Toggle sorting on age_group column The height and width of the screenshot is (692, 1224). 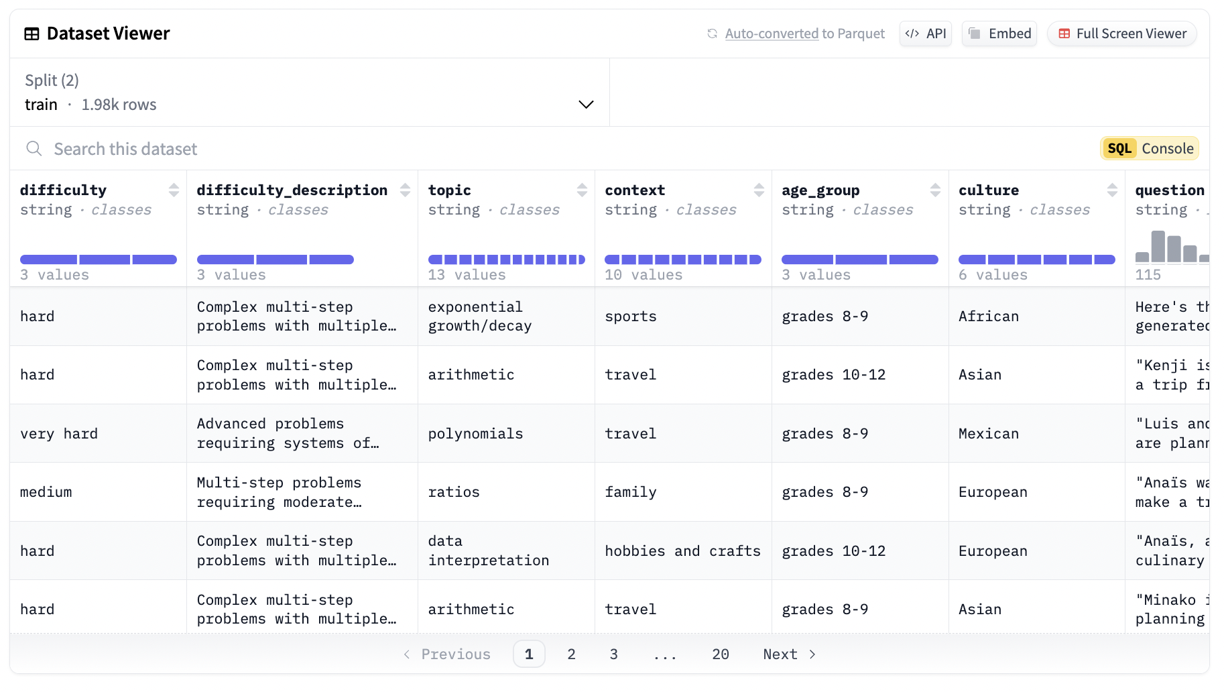936,190
